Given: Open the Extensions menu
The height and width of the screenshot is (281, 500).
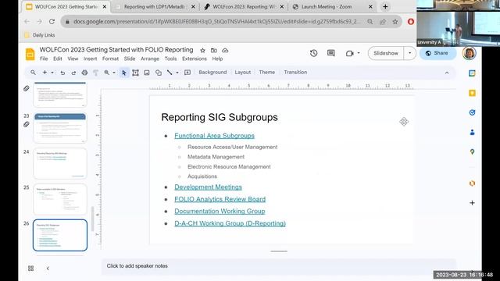Looking at the screenshot, I should pyautogui.click(x=195, y=59).
